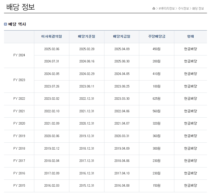
Task: Click record date 2019.12.31
Action: [87, 136]
